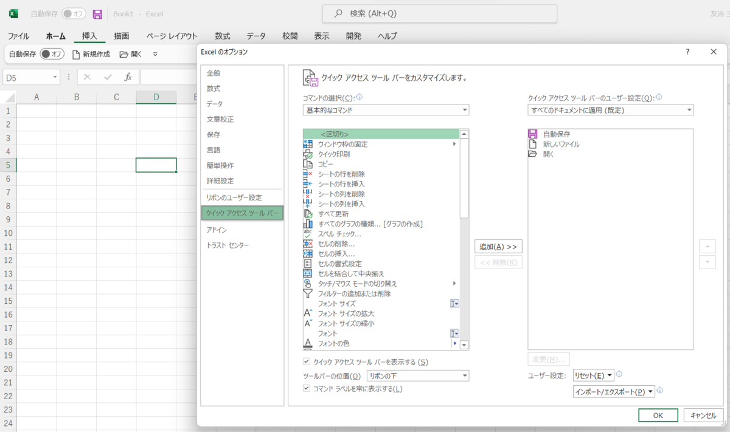This screenshot has height=432, width=730.
Task: Toggle 自動保存 switch in quick access toolbar
Action: click(x=52, y=54)
